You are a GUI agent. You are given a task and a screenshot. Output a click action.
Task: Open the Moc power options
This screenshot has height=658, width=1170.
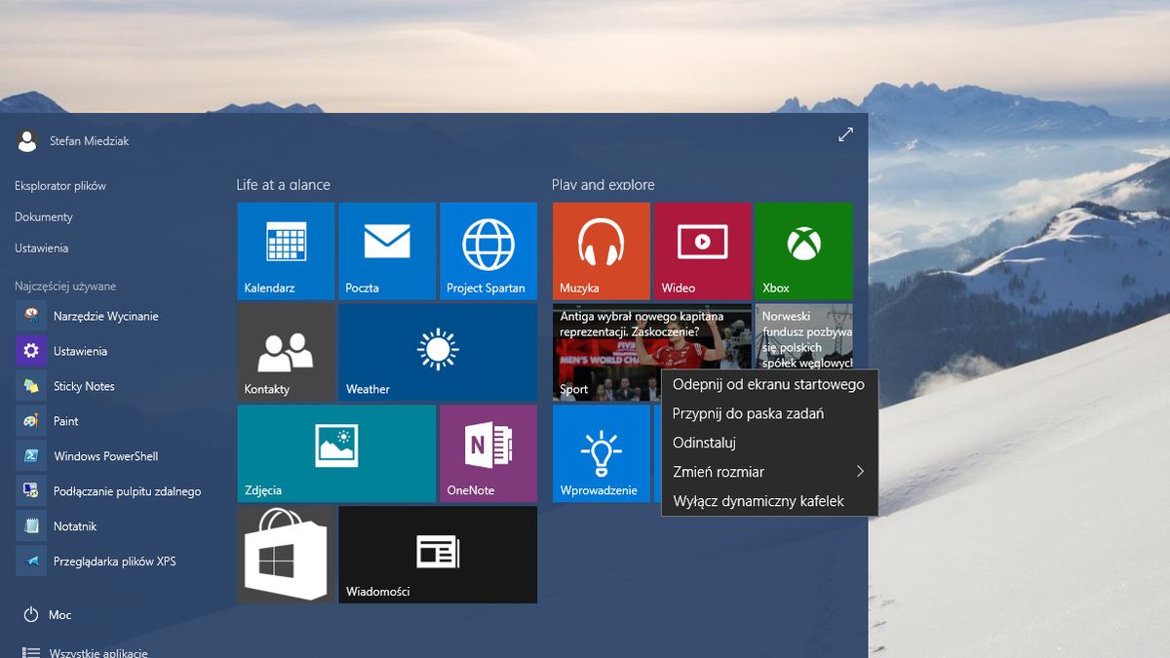49,615
